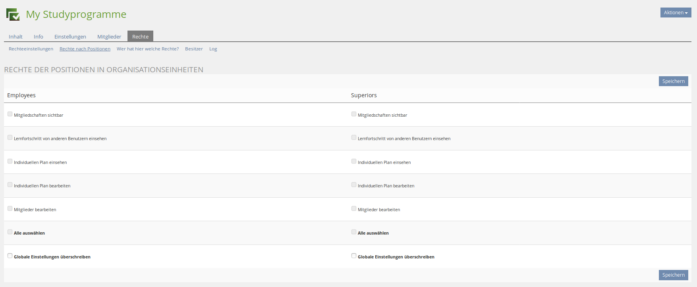Tick Employees 'Alle auswählen' checkbox

point(10,232)
